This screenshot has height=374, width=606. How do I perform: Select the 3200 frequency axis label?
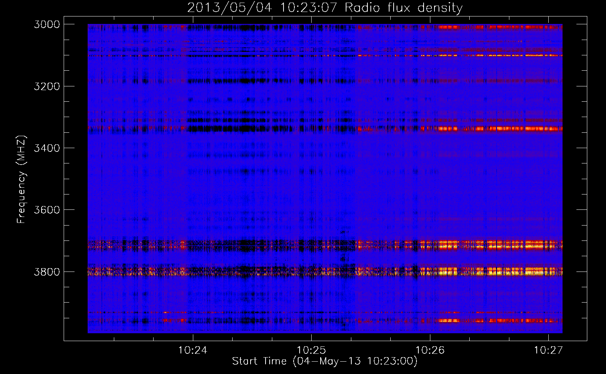(x=47, y=86)
